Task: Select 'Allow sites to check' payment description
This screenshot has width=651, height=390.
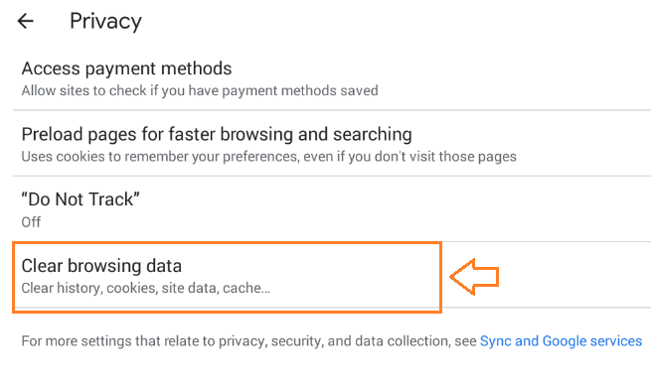Action: coord(200,90)
